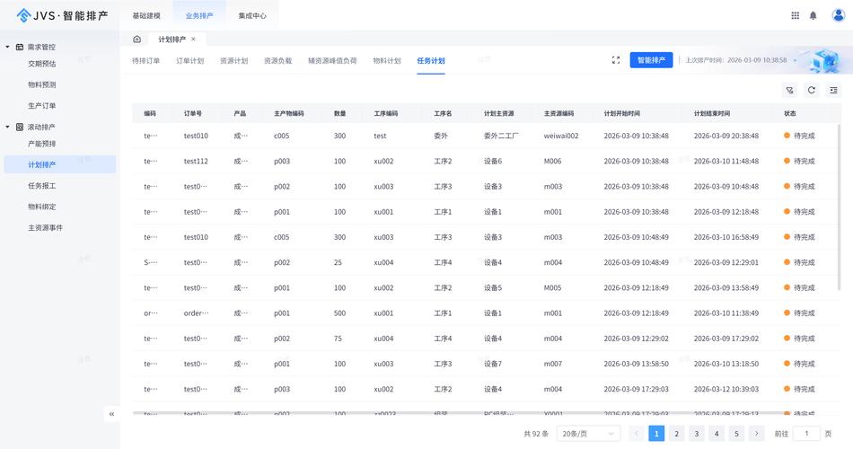Switch to 资源负载 tab
The width and height of the screenshot is (853, 449).
coord(278,60)
